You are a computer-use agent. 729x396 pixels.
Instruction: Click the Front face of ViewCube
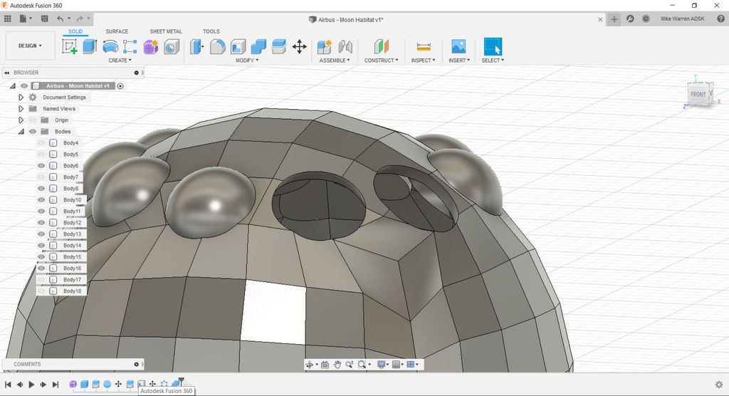coord(698,95)
